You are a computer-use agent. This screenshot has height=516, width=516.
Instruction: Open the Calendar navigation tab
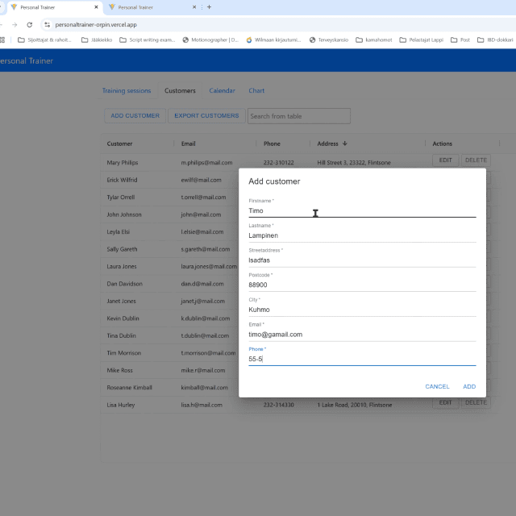point(222,91)
